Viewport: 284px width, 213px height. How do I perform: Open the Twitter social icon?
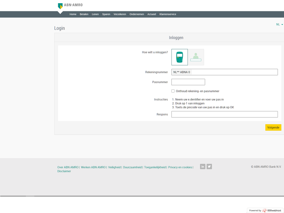point(209,166)
